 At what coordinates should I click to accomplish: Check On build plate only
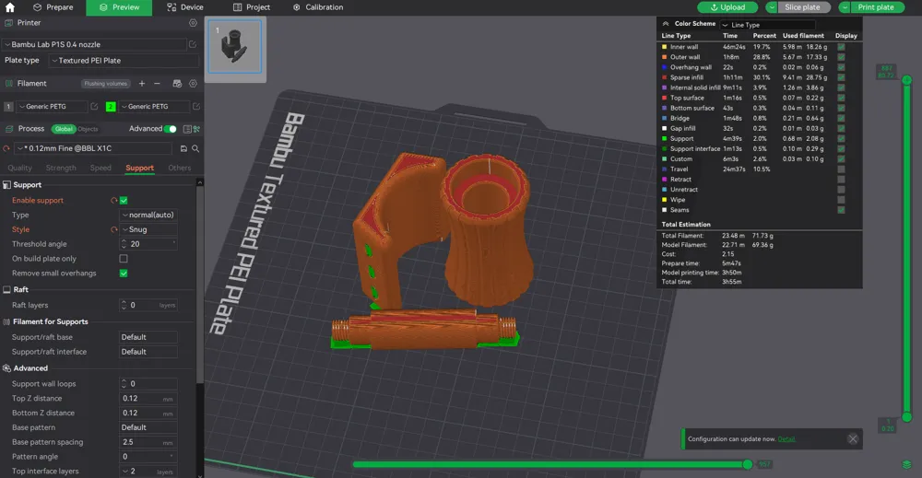124,259
